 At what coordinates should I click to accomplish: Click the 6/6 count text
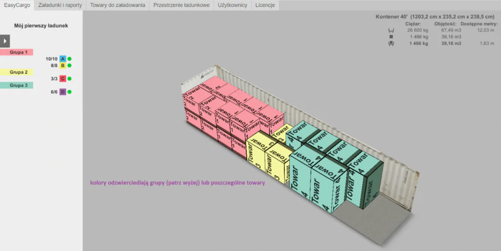click(x=54, y=92)
